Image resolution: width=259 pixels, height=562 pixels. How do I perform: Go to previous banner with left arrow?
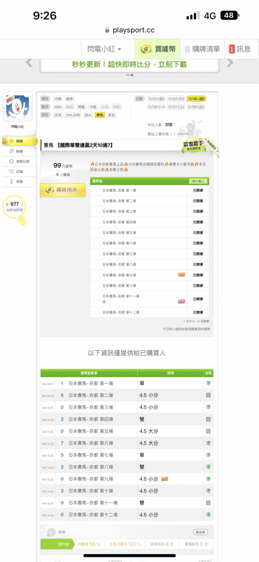point(29,63)
